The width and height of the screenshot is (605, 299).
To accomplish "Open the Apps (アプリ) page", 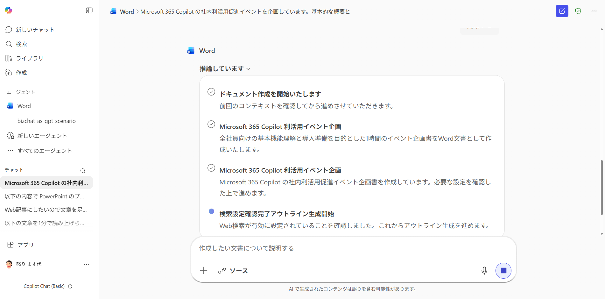I will click(x=25, y=245).
